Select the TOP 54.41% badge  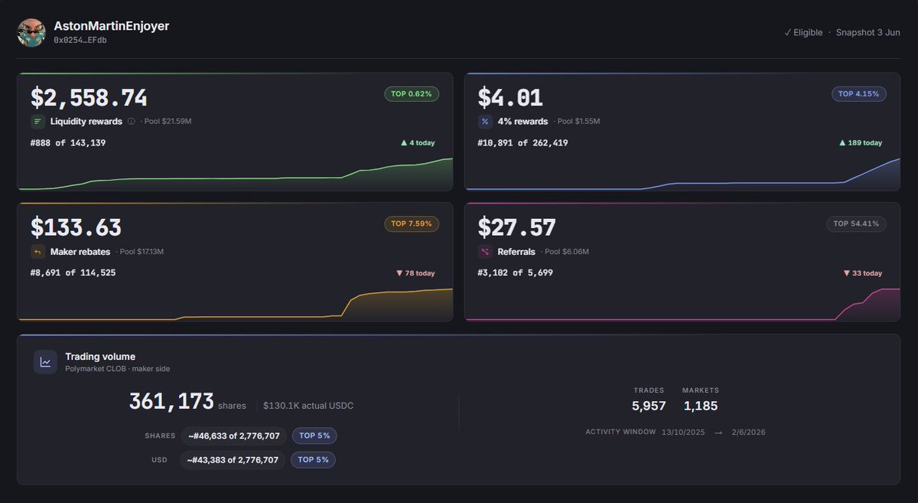tap(857, 224)
